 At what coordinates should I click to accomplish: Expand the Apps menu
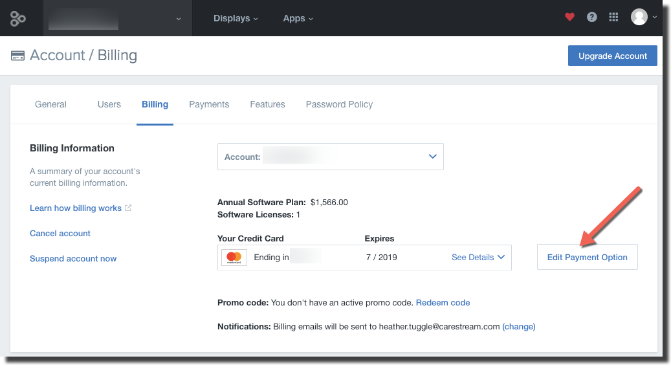click(298, 18)
